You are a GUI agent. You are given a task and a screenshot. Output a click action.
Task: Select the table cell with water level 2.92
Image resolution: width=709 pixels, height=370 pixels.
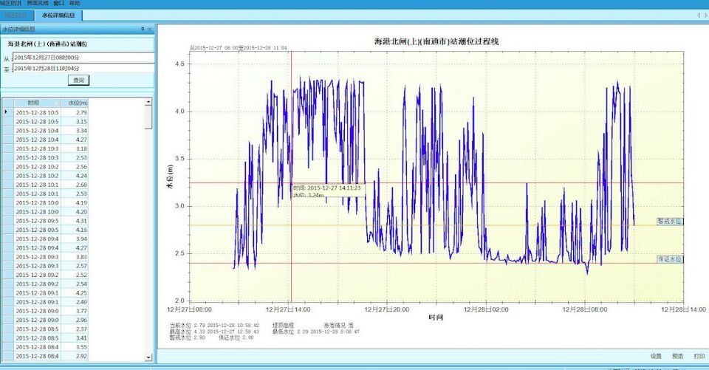pos(75,357)
